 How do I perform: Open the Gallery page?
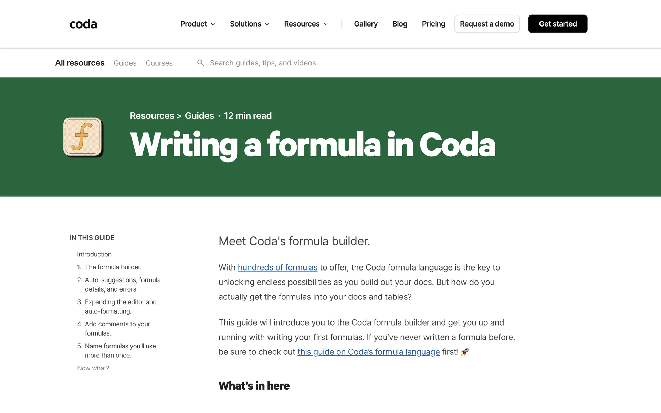pos(366,24)
